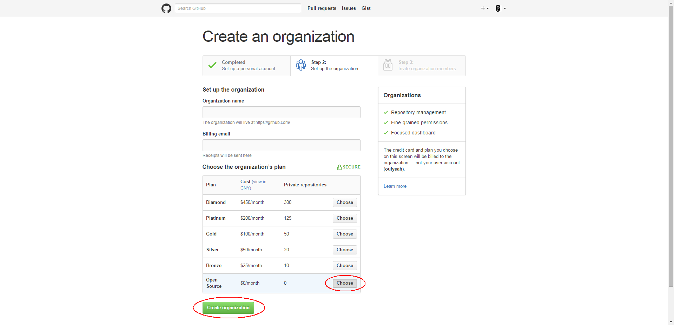Click the green Completed checkmark icon
Screen dimensions: 674x325
[x=212, y=65]
